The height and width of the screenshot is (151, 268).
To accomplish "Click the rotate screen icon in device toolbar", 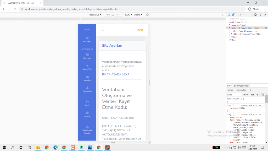I will pyautogui.click(x=148, y=15).
